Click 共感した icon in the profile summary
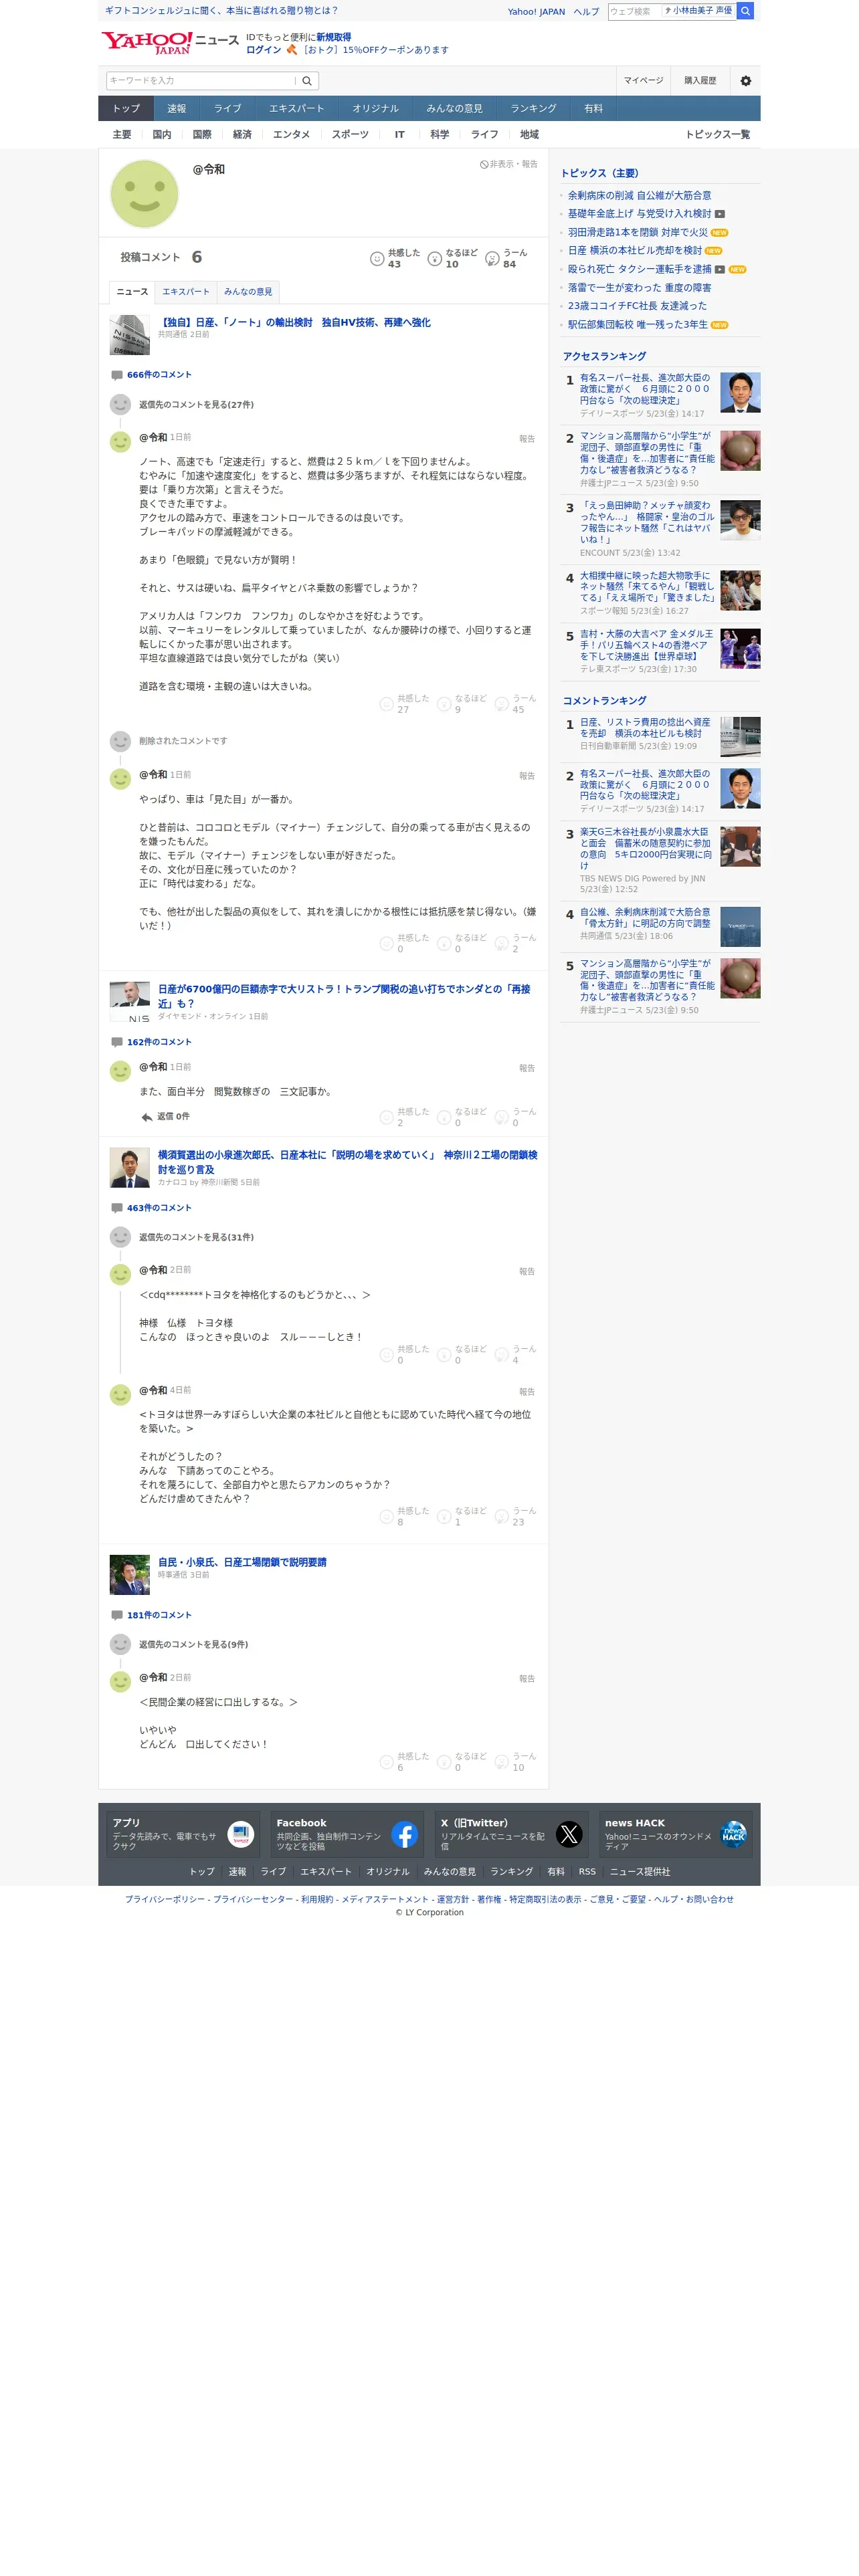859x2576 pixels. [377, 259]
